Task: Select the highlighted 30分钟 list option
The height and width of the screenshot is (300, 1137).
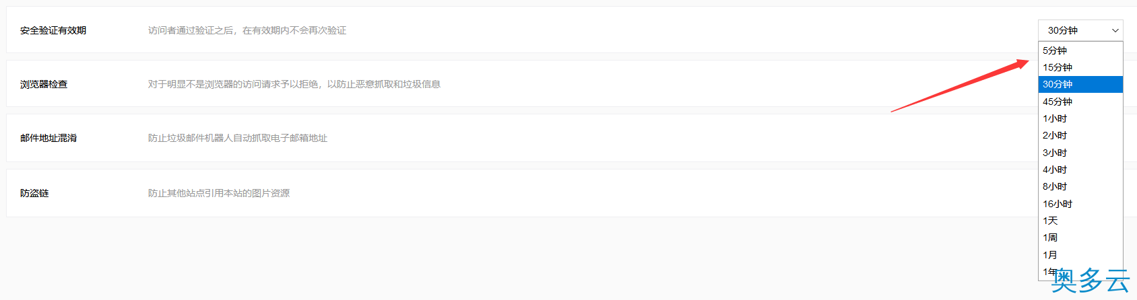Action: 1080,84
